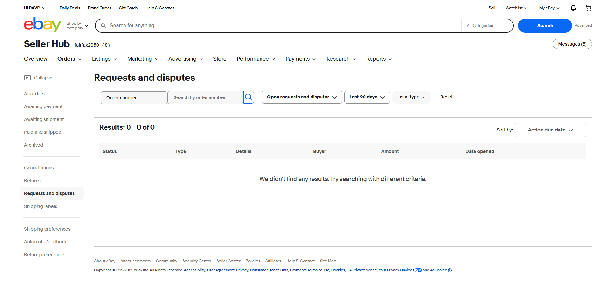The image size is (616, 305).
Task: Open the Accessibility footer link
Action: (x=195, y=270)
